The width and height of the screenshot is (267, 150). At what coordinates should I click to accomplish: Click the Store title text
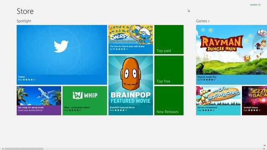click(x=25, y=11)
